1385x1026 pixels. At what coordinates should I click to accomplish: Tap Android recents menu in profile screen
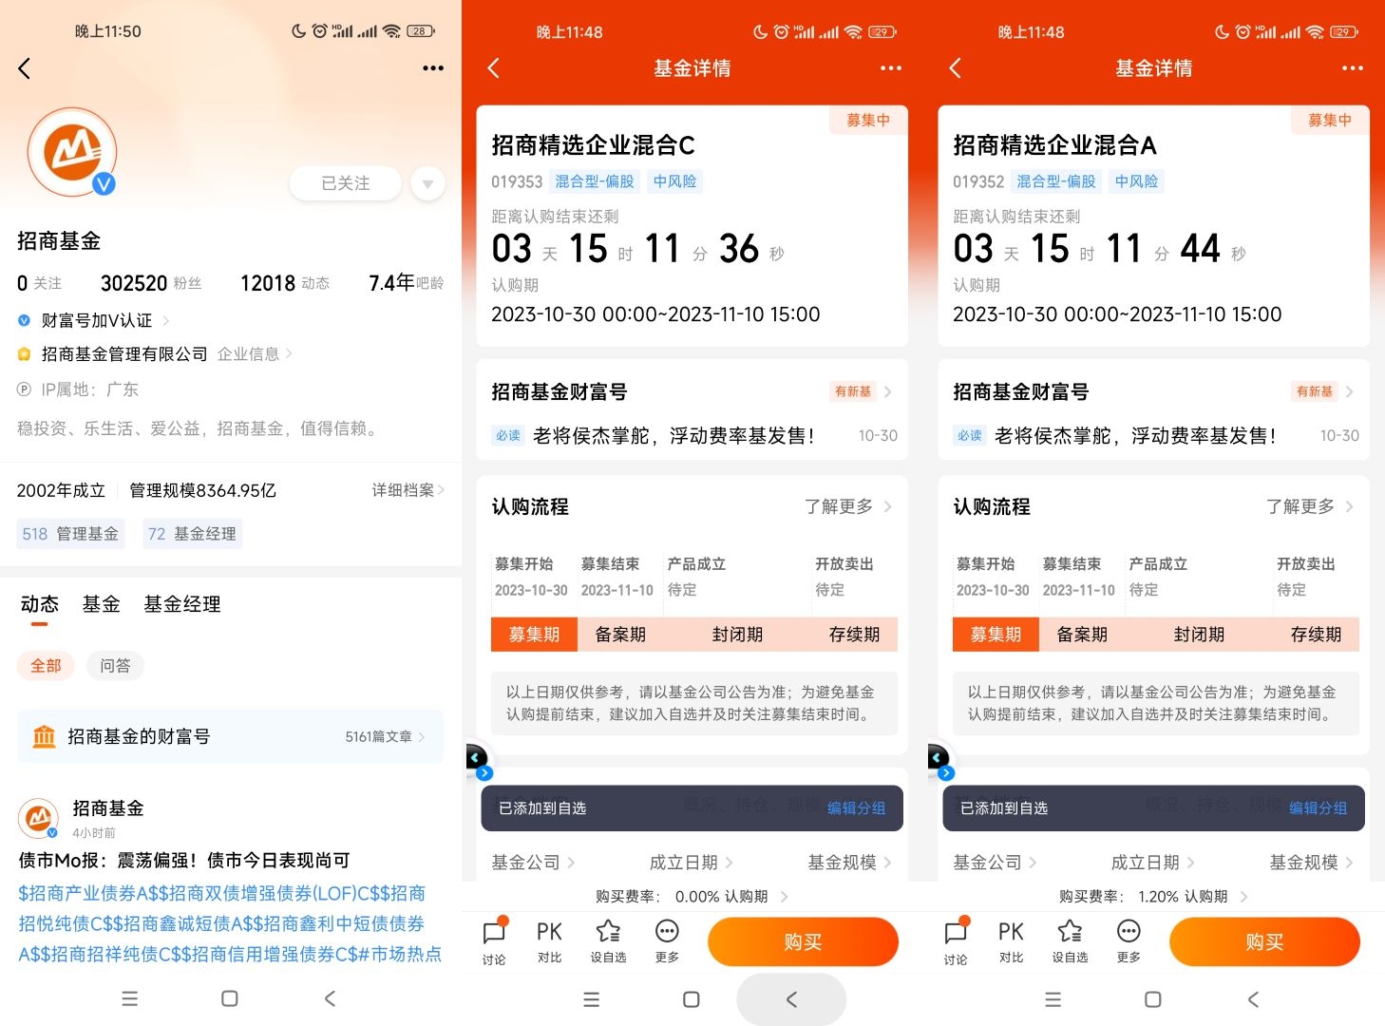(x=130, y=998)
